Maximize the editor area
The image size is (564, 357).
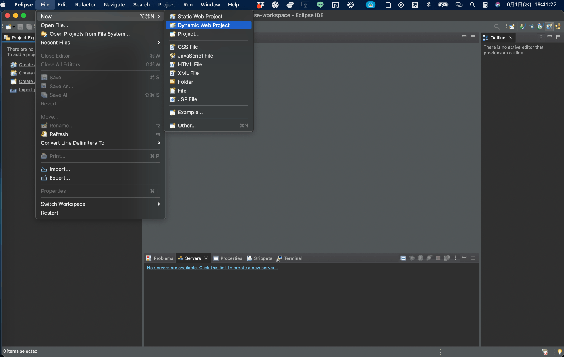tap(473, 37)
